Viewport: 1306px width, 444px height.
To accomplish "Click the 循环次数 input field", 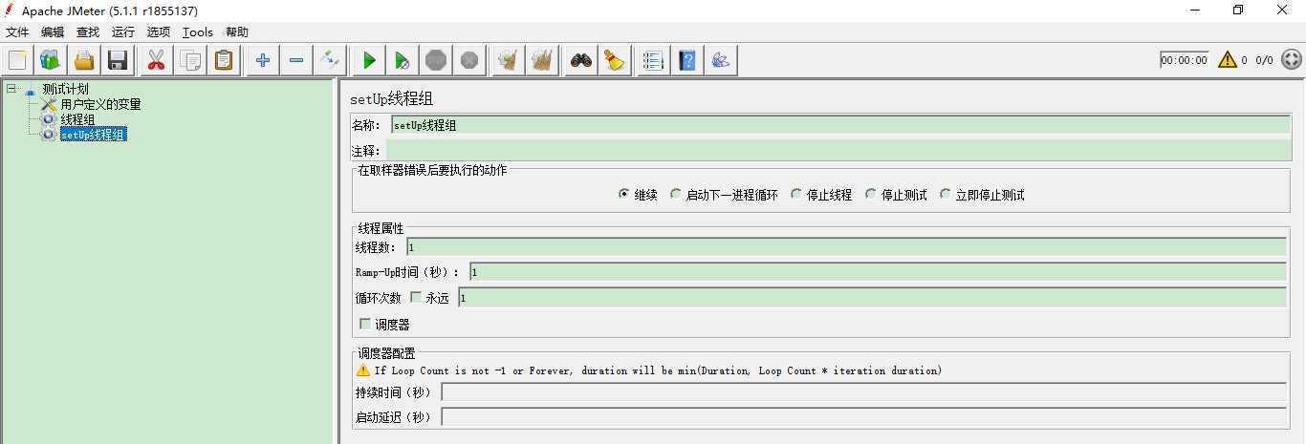I will [x=872, y=298].
